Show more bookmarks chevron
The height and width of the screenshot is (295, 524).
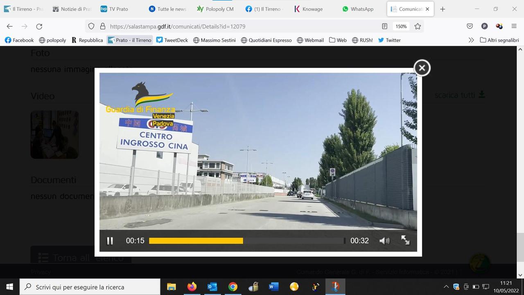tap(471, 40)
